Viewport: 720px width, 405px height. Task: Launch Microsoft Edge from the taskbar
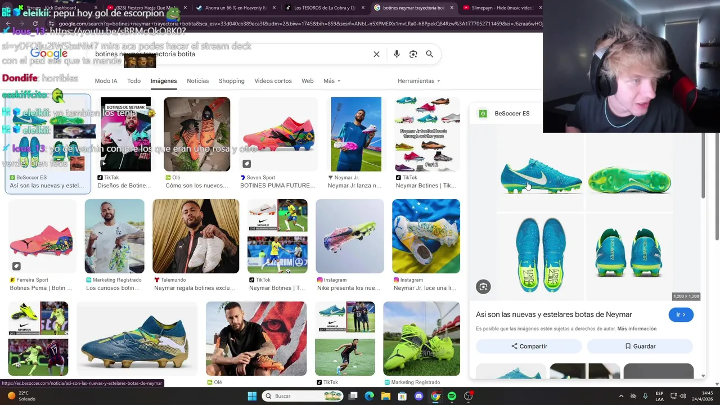click(x=369, y=396)
